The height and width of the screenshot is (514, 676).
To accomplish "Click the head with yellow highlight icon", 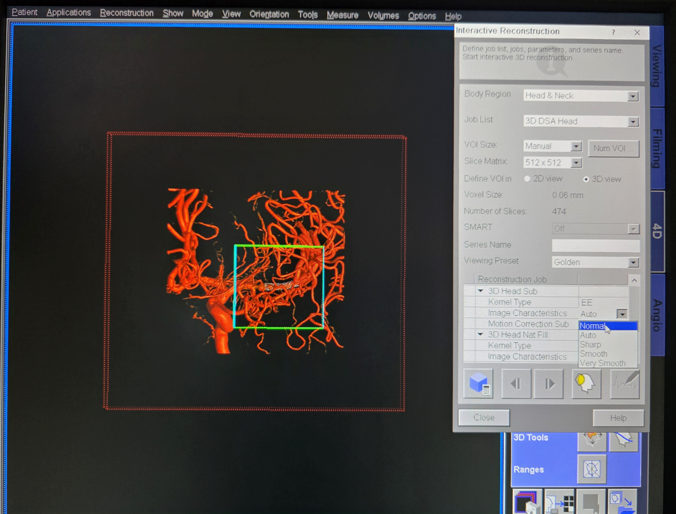I will click(x=586, y=383).
